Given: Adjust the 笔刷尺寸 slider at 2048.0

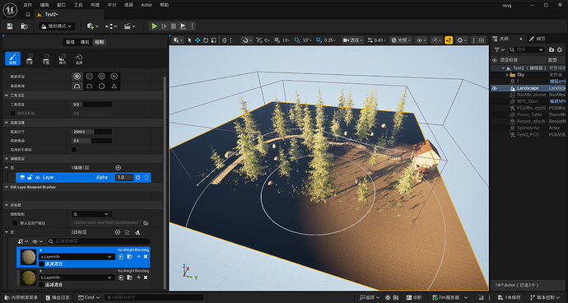Looking at the screenshot, I should pyautogui.click(x=91, y=132).
